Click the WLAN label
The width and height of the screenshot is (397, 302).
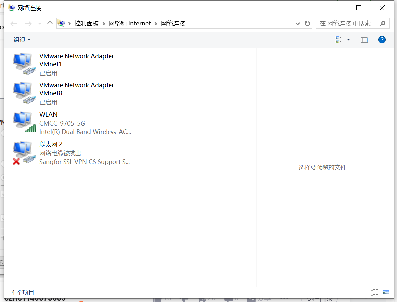48,114
